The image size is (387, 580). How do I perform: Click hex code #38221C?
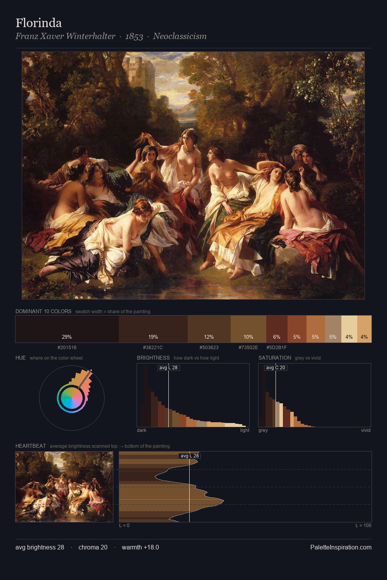tap(153, 348)
